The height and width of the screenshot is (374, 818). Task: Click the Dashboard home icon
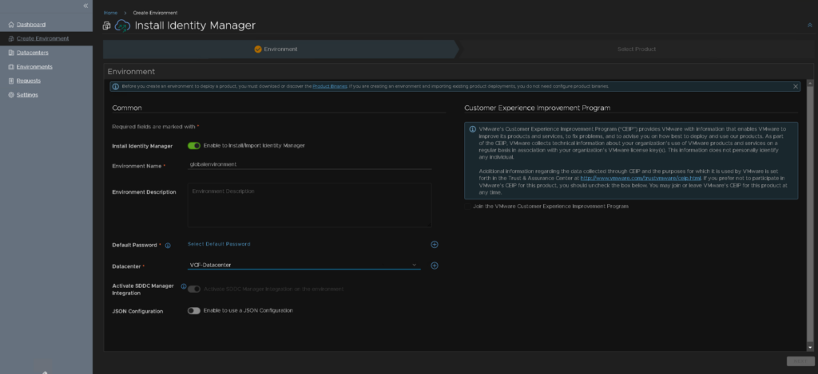click(x=11, y=25)
